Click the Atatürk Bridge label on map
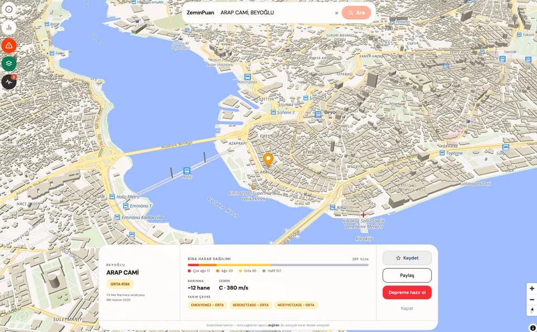 click(176, 145)
